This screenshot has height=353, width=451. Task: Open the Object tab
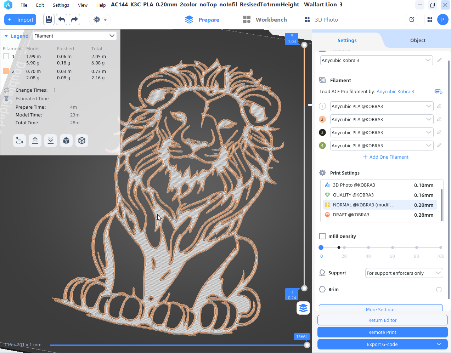pos(418,40)
